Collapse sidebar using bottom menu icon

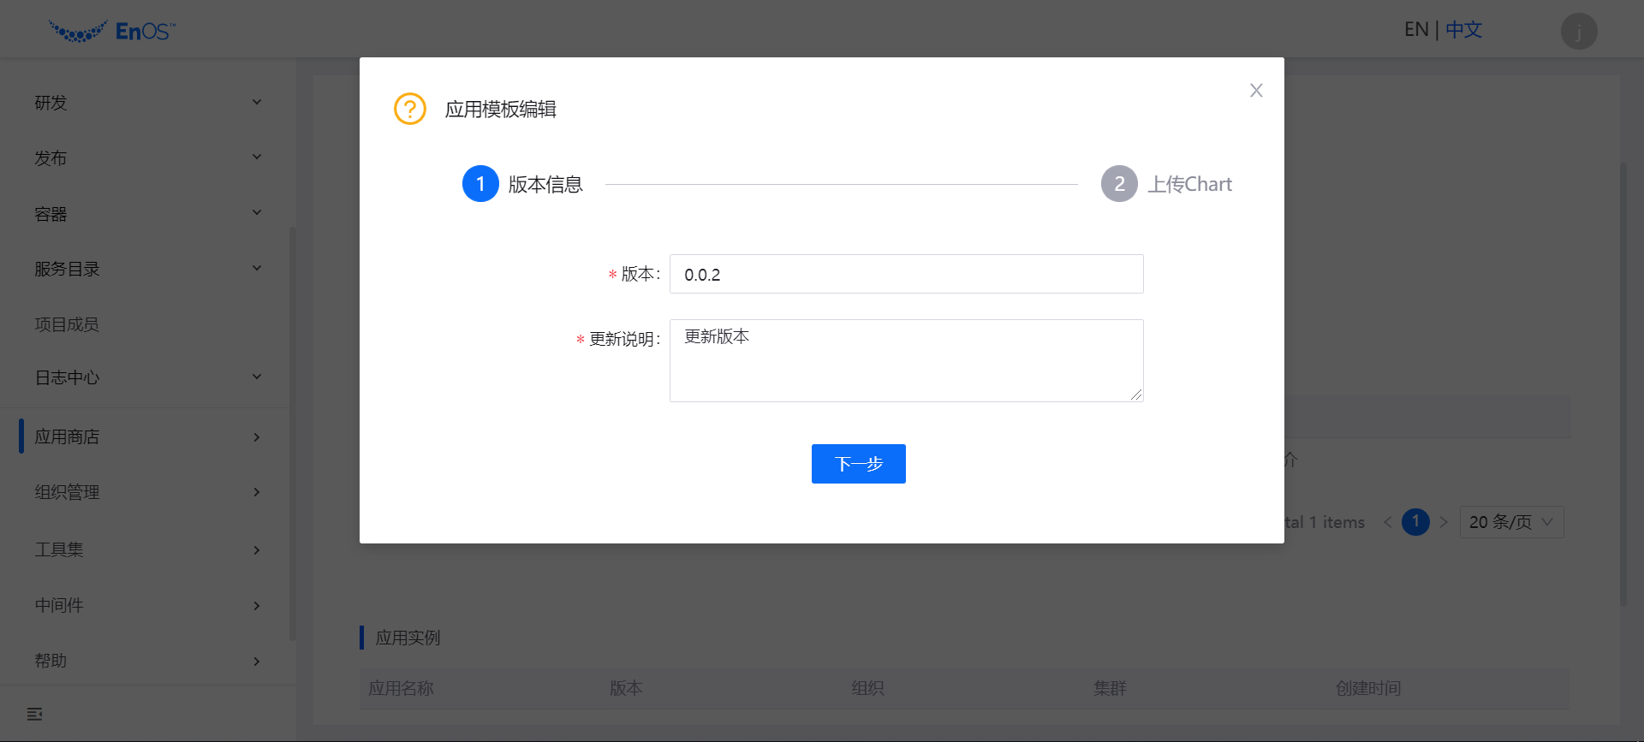(35, 714)
